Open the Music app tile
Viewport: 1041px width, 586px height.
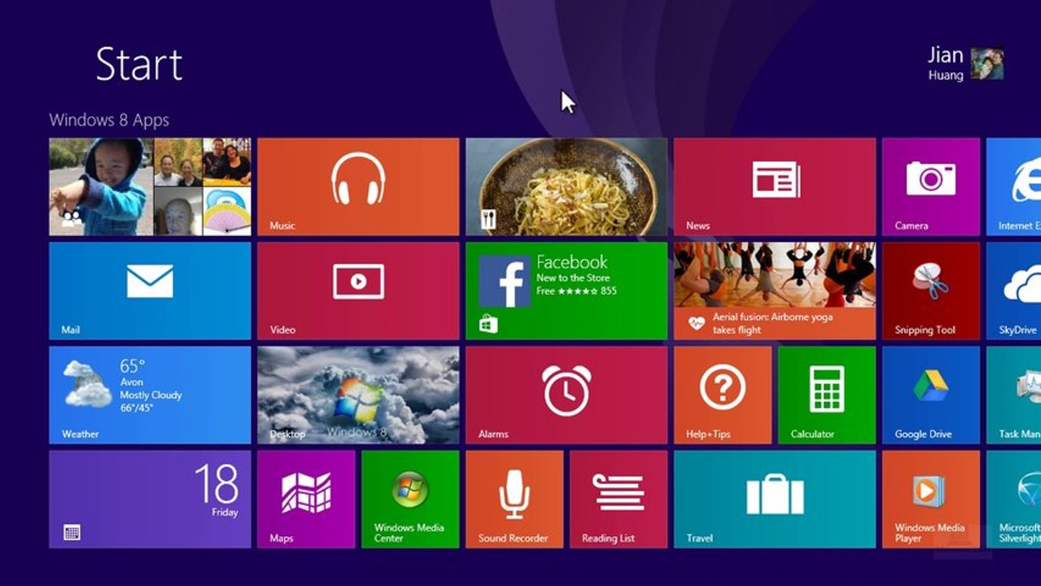click(358, 187)
